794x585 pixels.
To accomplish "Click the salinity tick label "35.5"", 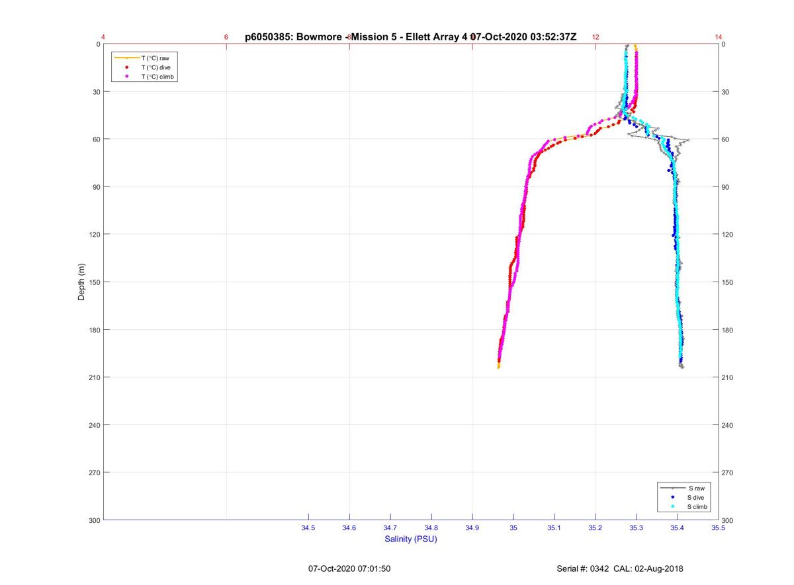I will [x=719, y=528].
